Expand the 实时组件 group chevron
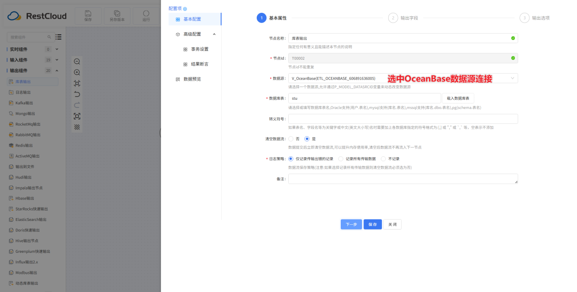 click(x=57, y=49)
